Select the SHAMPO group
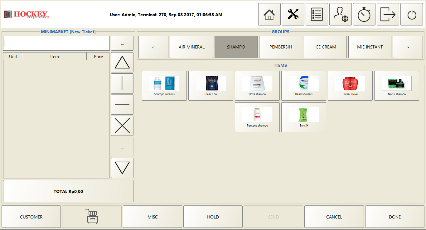The height and width of the screenshot is (230, 426). tap(236, 47)
